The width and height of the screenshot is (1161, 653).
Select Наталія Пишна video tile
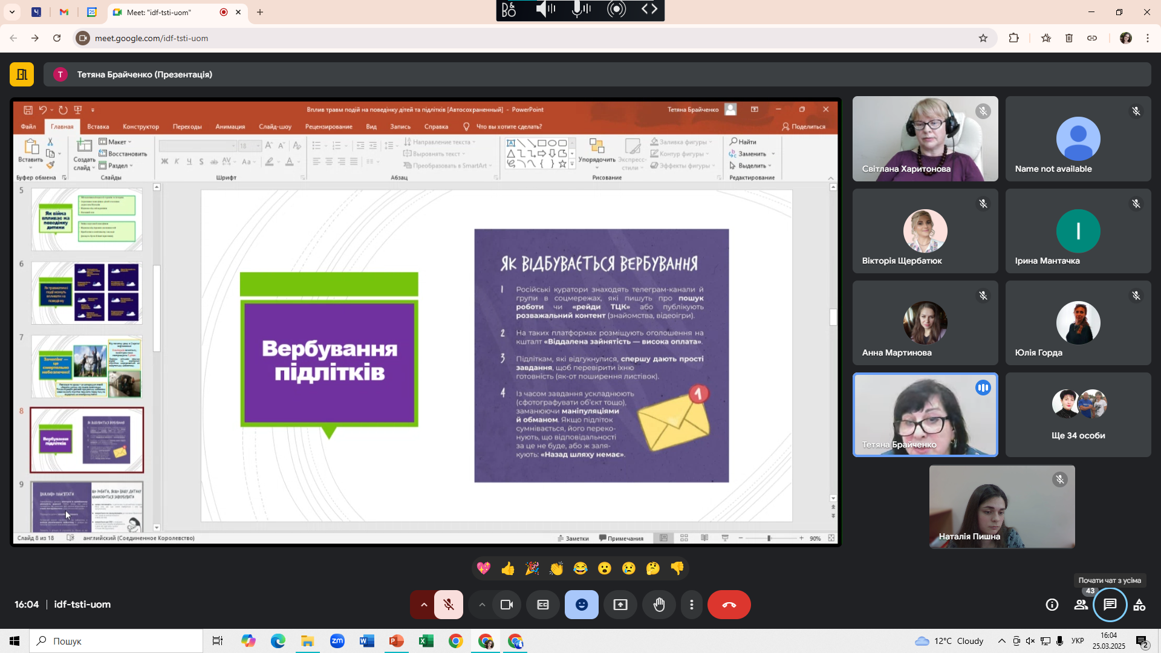pos(1002,507)
